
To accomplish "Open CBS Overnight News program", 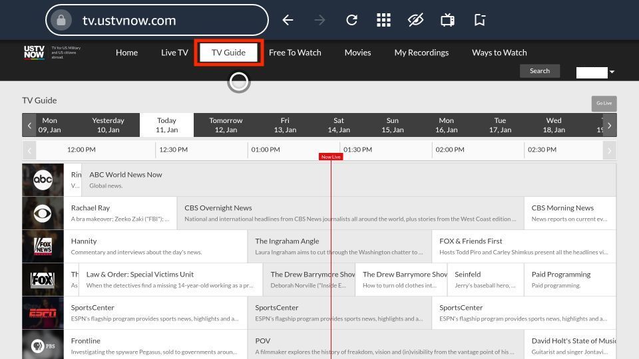I will [x=351, y=213].
